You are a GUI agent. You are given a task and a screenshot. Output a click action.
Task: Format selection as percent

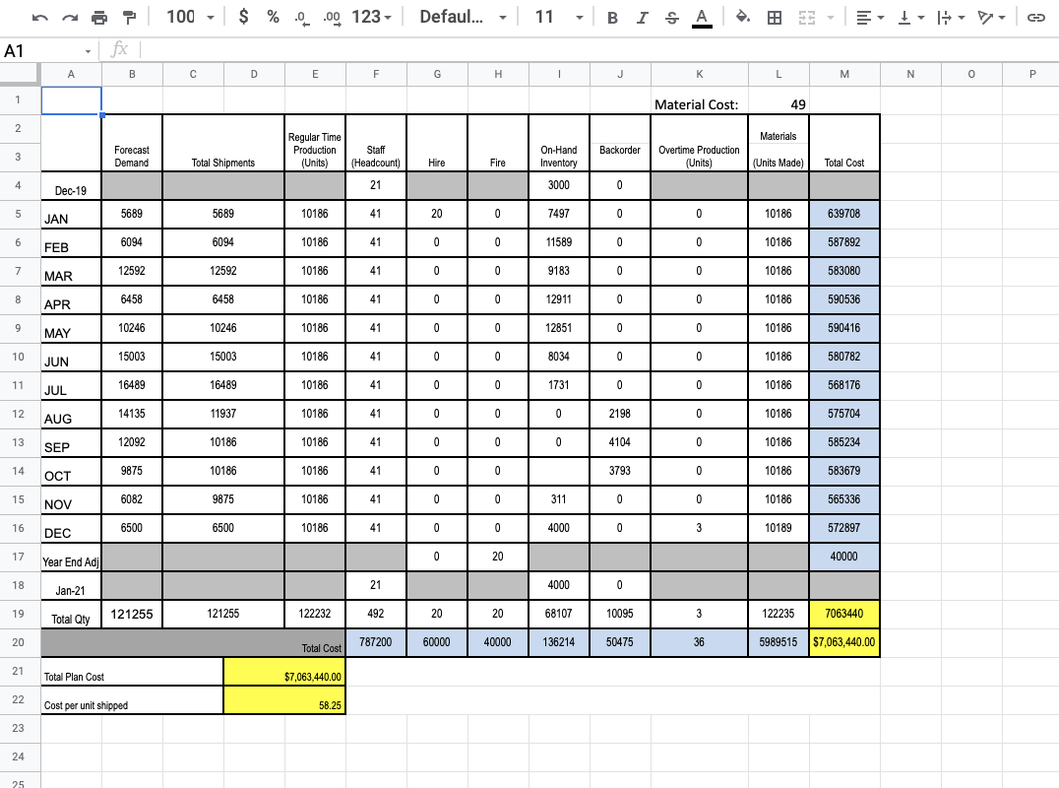click(273, 17)
